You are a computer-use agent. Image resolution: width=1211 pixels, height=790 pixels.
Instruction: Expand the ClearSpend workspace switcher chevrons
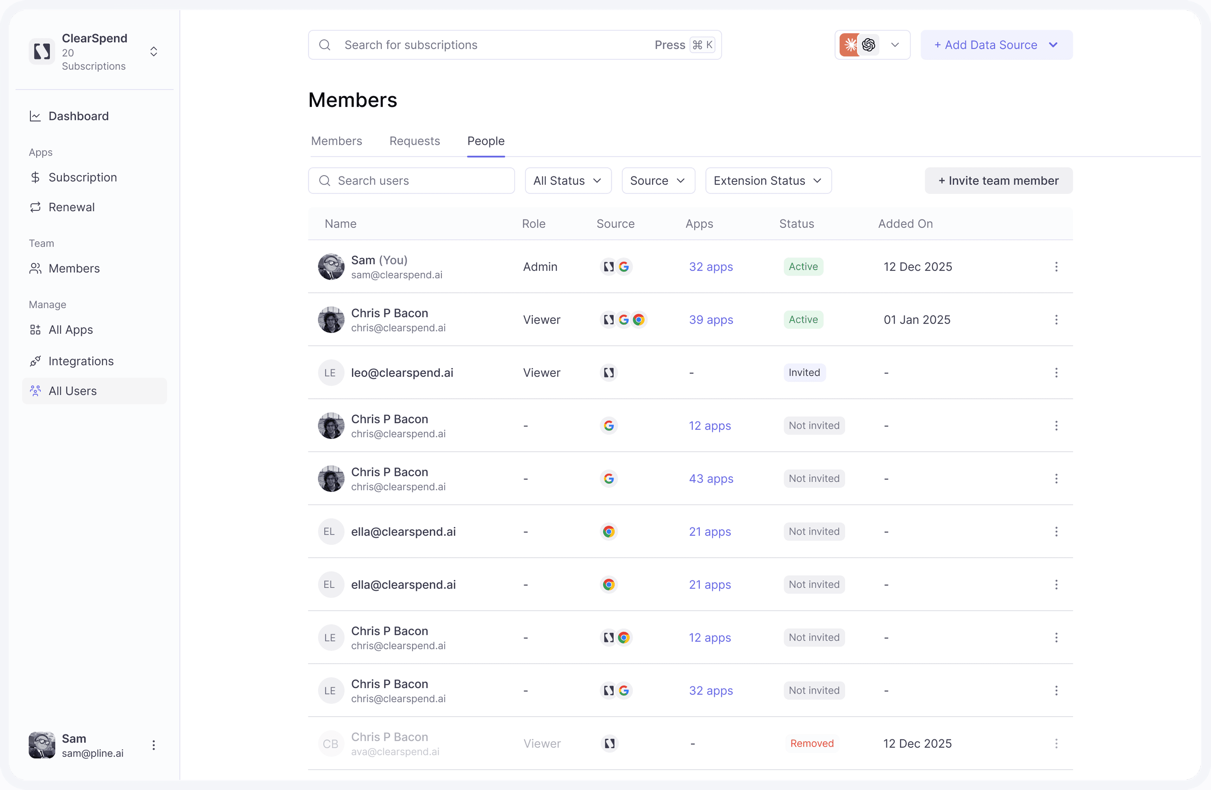[154, 51]
